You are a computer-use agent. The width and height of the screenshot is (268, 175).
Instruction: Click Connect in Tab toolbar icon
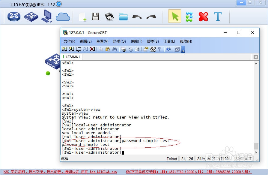click(79, 49)
